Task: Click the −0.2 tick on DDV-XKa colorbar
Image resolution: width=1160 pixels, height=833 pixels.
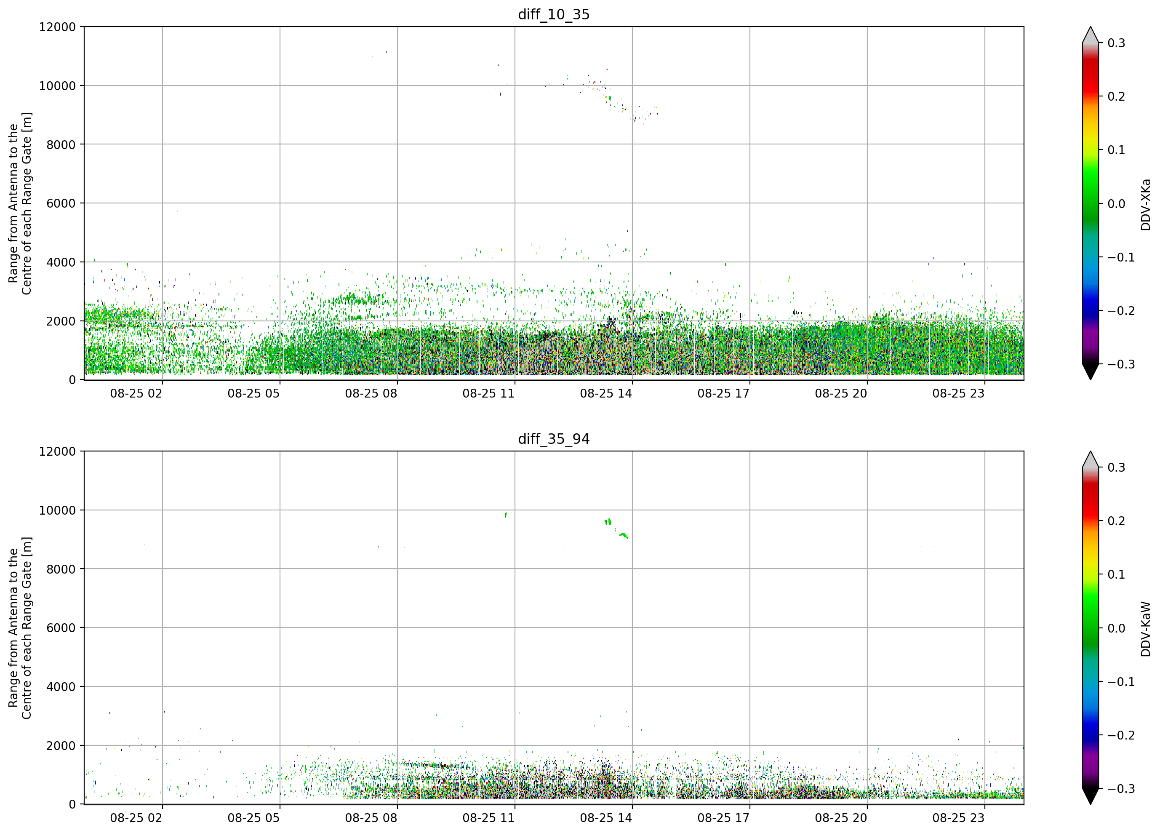Action: [x=1121, y=311]
